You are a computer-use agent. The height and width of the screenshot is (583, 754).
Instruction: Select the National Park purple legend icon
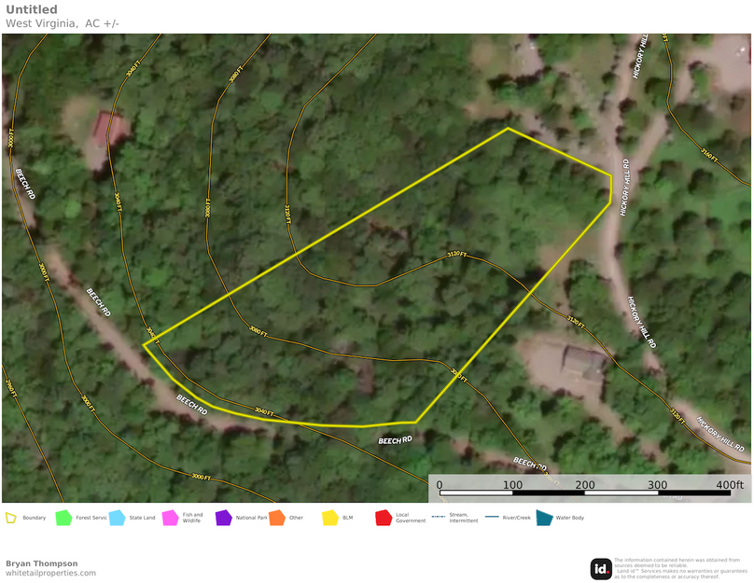click(x=224, y=516)
